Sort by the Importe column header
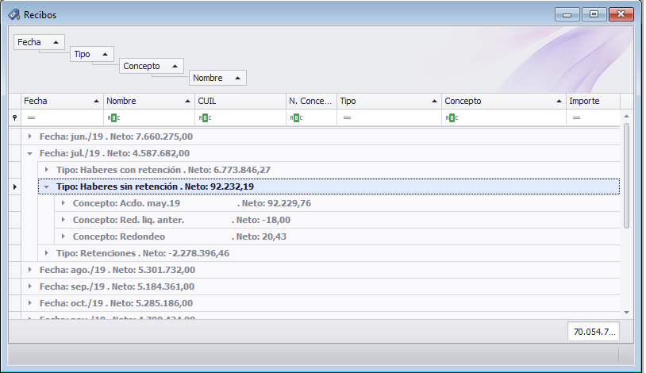646x373 pixels. [x=591, y=101]
